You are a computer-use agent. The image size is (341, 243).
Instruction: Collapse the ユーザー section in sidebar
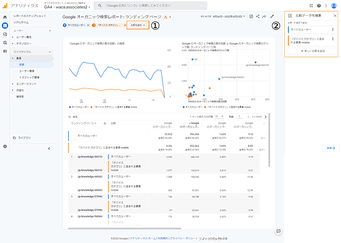pyautogui.click(x=50, y=31)
